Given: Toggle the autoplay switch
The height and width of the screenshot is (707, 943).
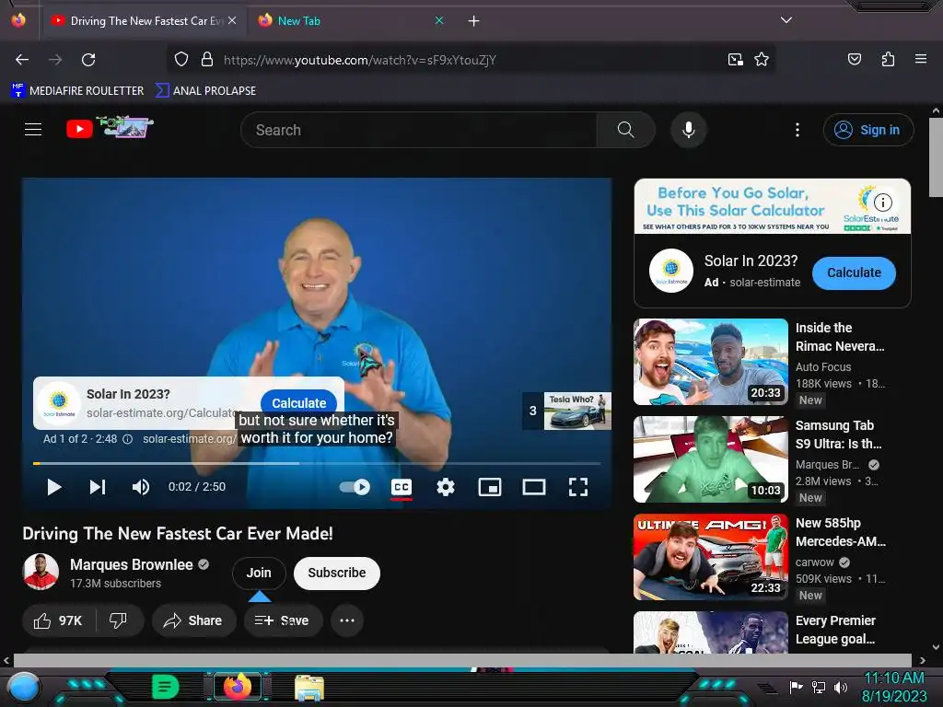Looking at the screenshot, I should [355, 487].
